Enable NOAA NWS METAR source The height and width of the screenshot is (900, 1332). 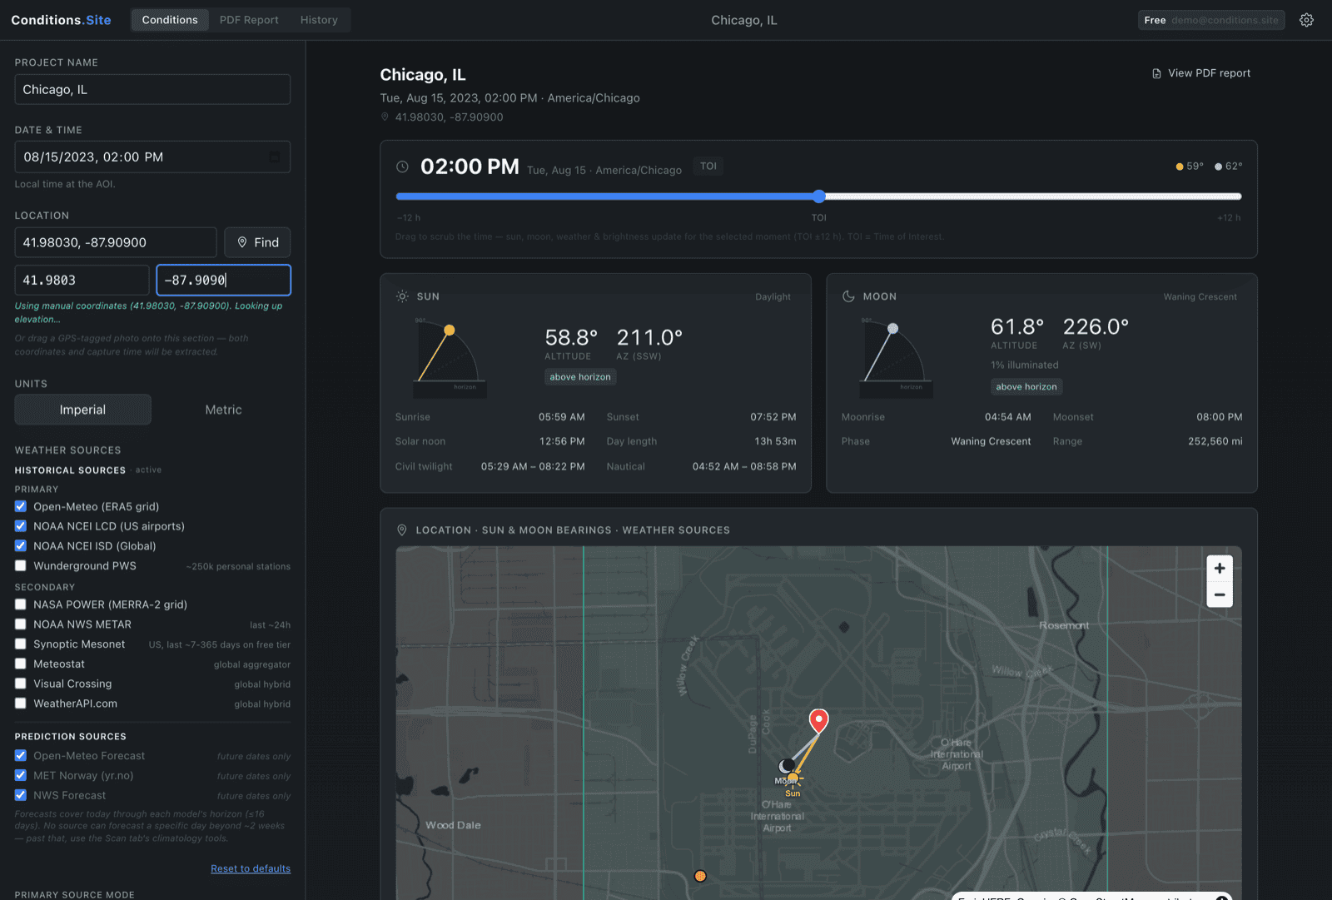tap(21, 624)
